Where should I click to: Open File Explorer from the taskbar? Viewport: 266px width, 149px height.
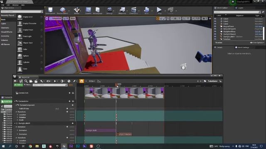(37, 146)
